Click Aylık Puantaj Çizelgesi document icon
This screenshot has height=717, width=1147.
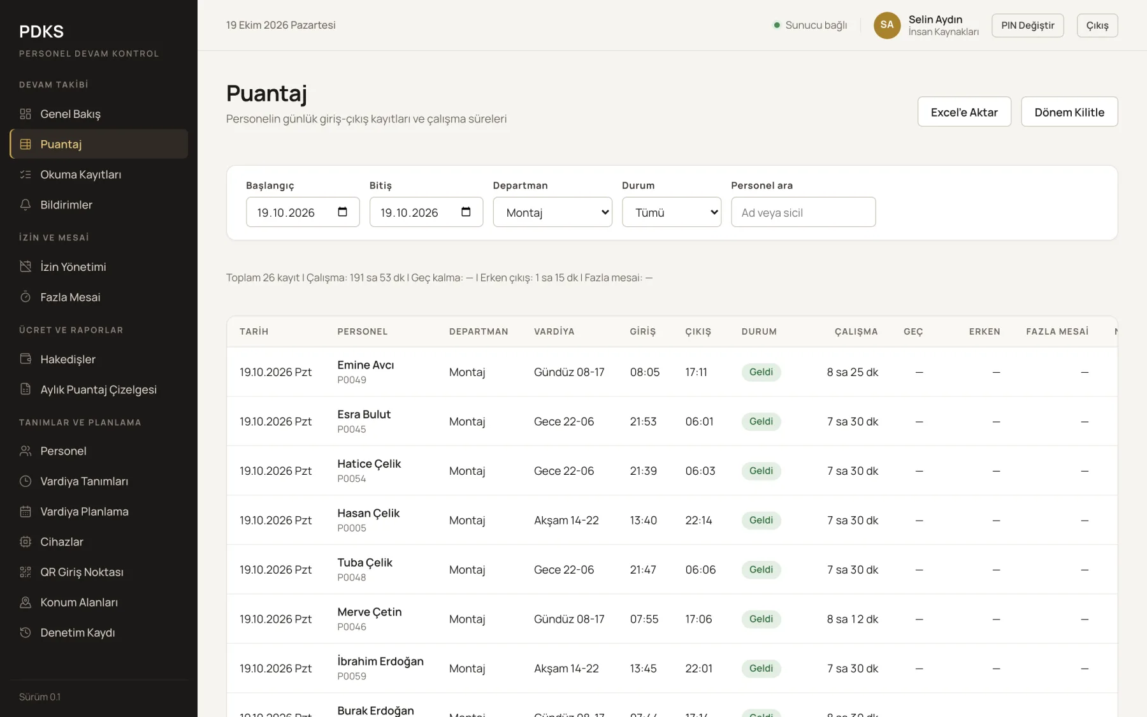(x=25, y=389)
